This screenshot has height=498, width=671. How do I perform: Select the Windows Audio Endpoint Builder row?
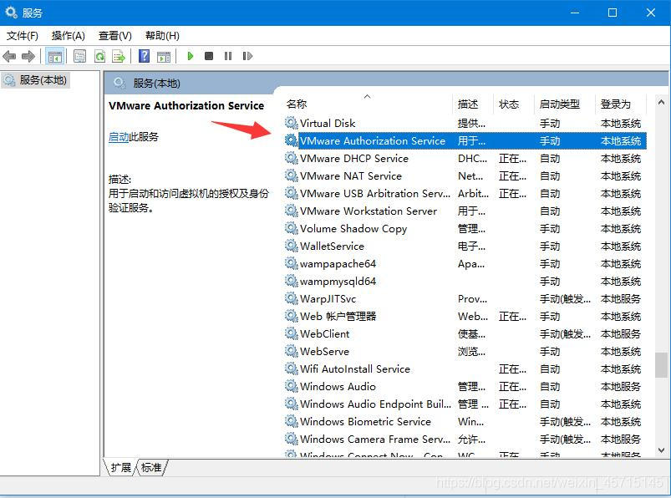(x=465, y=404)
